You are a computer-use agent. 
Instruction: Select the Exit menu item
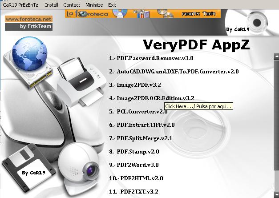pos(112,4)
